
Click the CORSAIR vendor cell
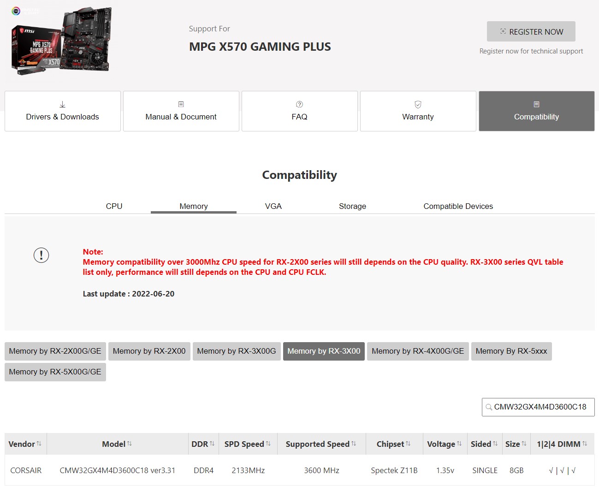[26, 470]
